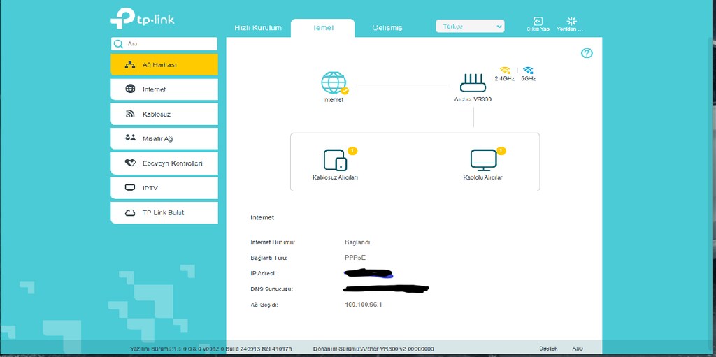Click the 2.4GHz Wi-Fi signal icon
716x357 pixels.
click(x=505, y=71)
